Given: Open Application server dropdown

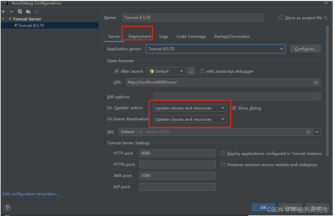Looking at the screenshot, I should coord(216,49).
